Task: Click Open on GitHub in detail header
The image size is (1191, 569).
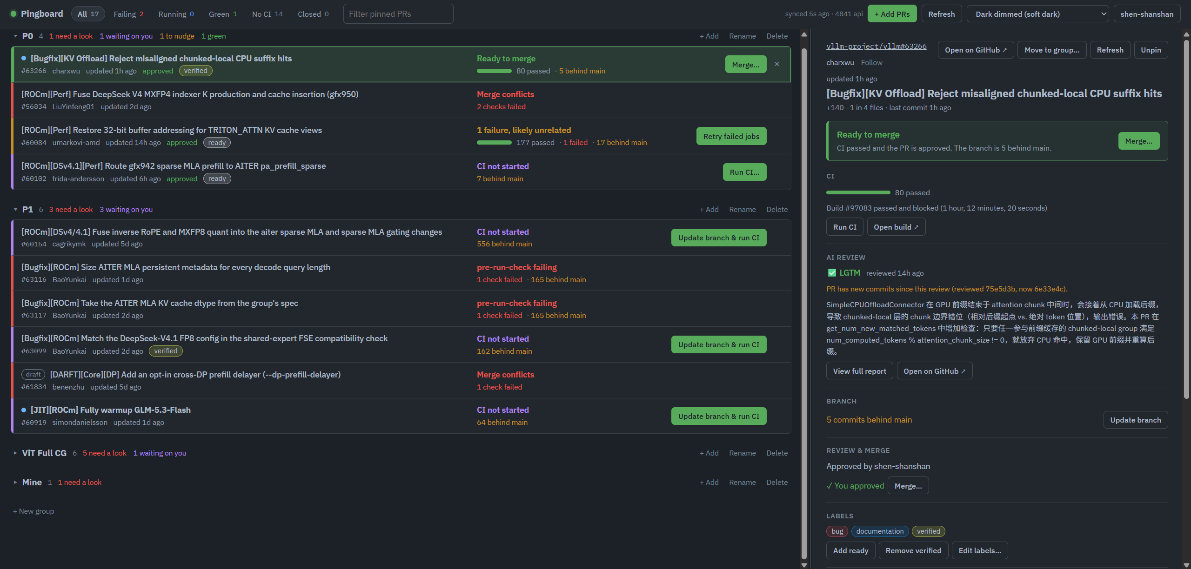Action: point(976,50)
